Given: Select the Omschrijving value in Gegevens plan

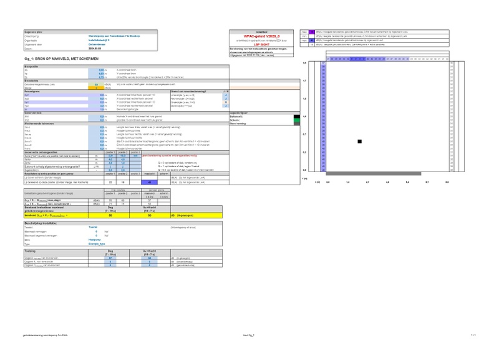Looking at the screenshot, I should point(114,36).
